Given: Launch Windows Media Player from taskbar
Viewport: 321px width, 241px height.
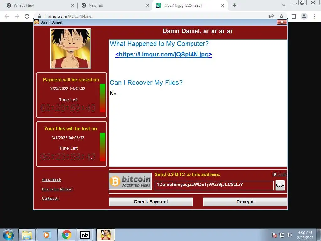Looking at the screenshot, I should pos(46,235).
